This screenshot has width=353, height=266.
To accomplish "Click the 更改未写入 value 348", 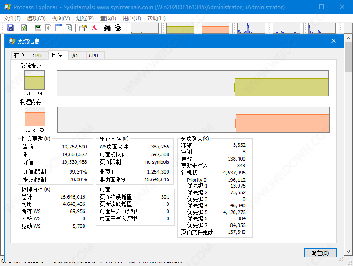I will click(x=241, y=166).
